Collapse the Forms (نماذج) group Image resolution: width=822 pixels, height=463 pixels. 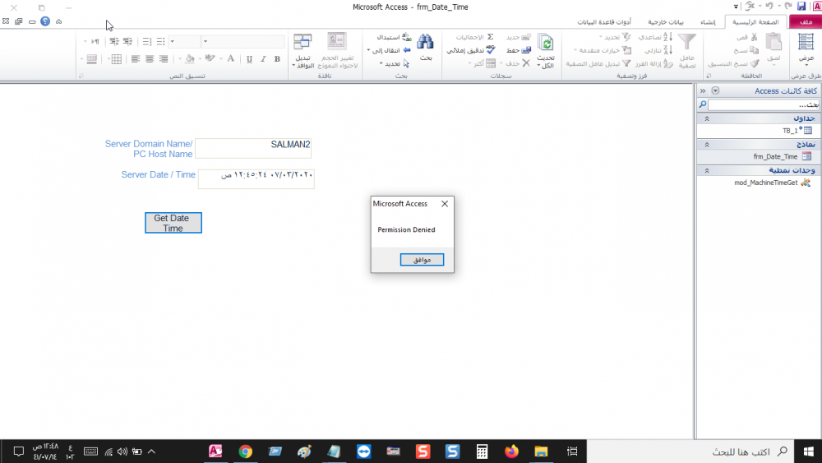(x=707, y=144)
